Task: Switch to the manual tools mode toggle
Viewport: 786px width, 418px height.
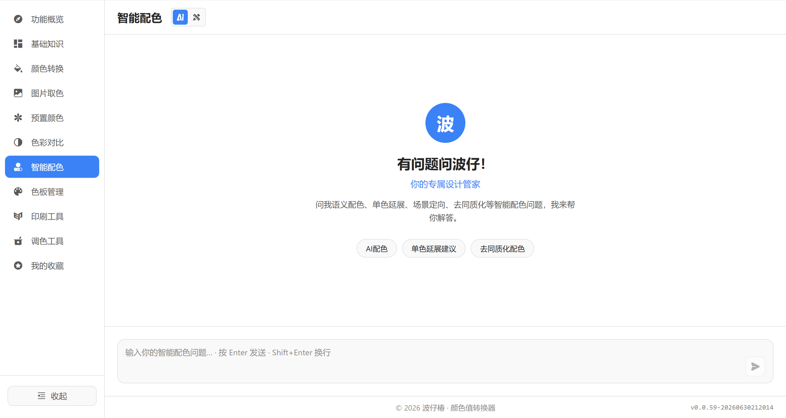Action: [196, 17]
